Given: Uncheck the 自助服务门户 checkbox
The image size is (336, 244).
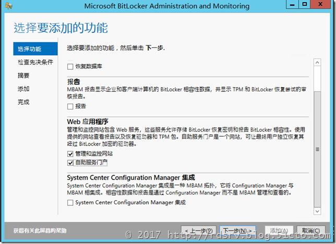Looking at the screenshot, I should pyautogui.click(x=70, y=163).
